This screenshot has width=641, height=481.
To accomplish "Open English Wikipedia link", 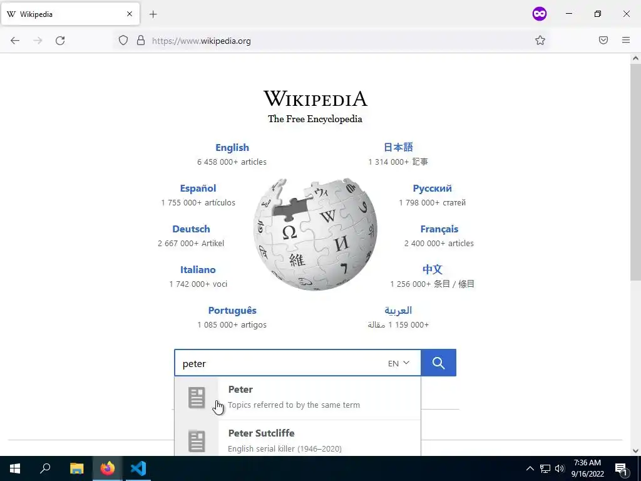I will click(x=232, y=148).
